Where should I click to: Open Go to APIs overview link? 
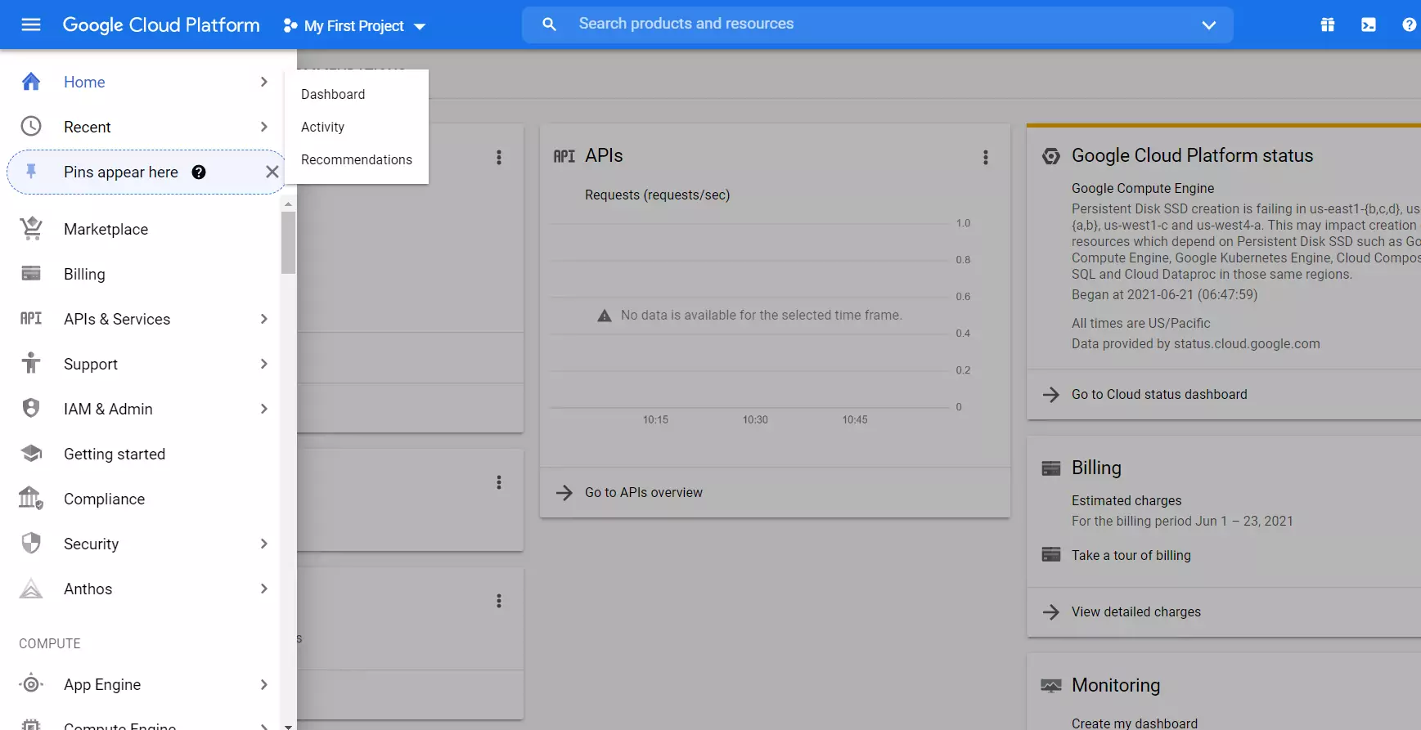[644, 492]
